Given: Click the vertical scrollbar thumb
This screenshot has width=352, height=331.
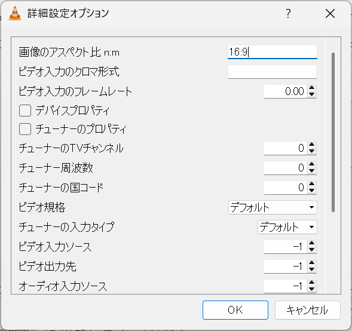Looking at the screenshot, I should pyautogui.click(x=333, y=132).
